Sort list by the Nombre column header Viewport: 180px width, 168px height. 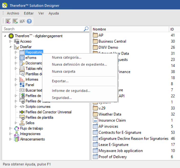click(130, 29)
